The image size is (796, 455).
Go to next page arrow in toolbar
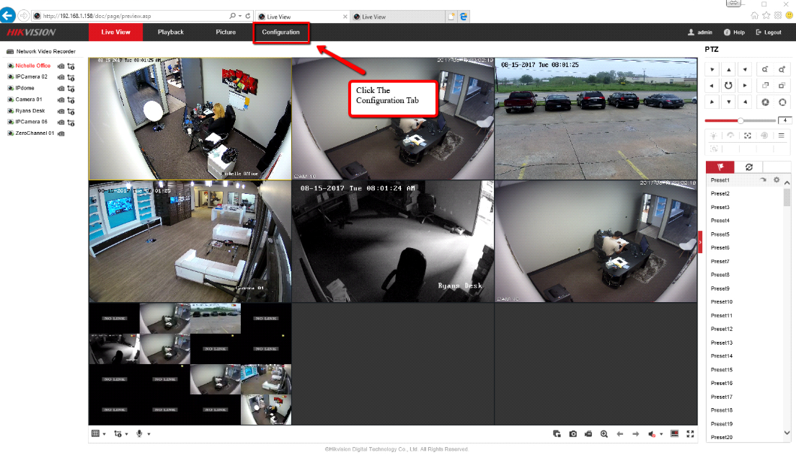coord(635,434)
